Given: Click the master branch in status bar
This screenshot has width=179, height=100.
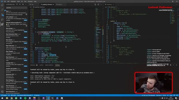Looking at the screenshot, I should (4, 95).
